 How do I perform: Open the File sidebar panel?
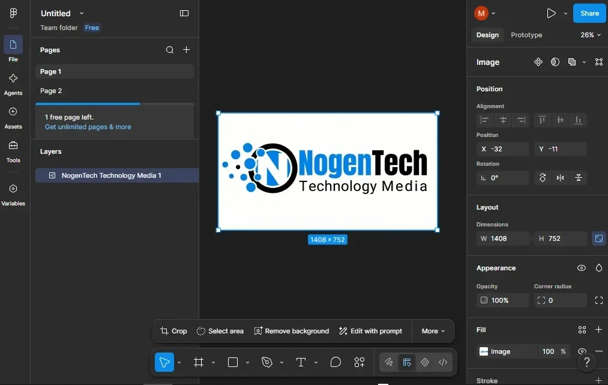coord(13,49)
